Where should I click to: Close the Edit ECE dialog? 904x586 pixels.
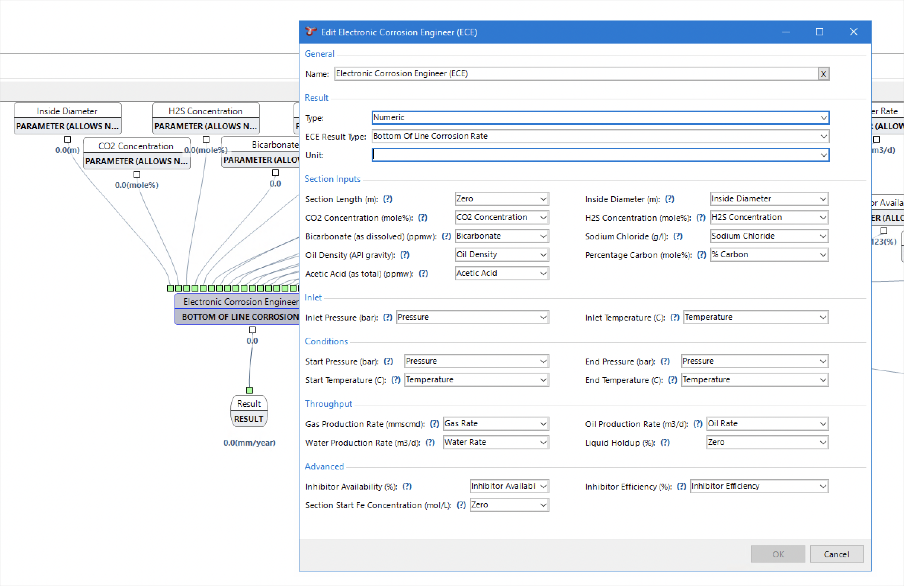tap(853, 32)
